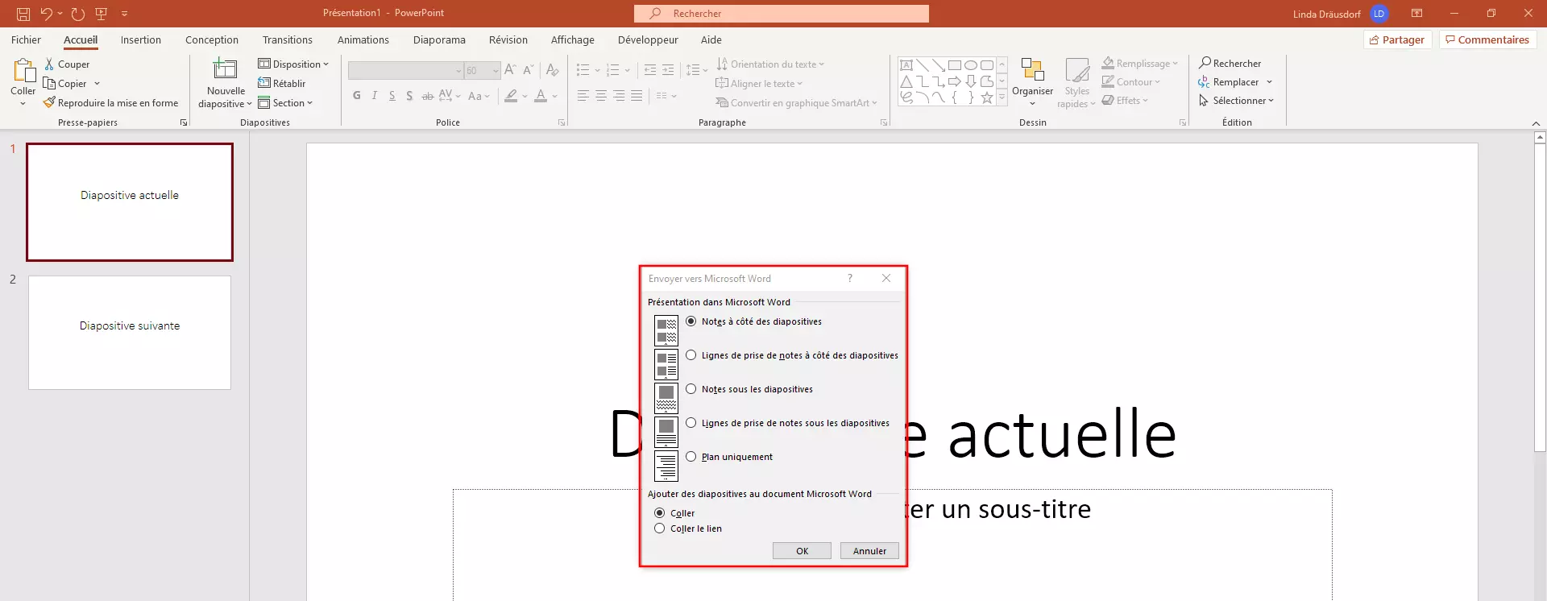Switch to Insertion tab

click(x=141, y=39)
